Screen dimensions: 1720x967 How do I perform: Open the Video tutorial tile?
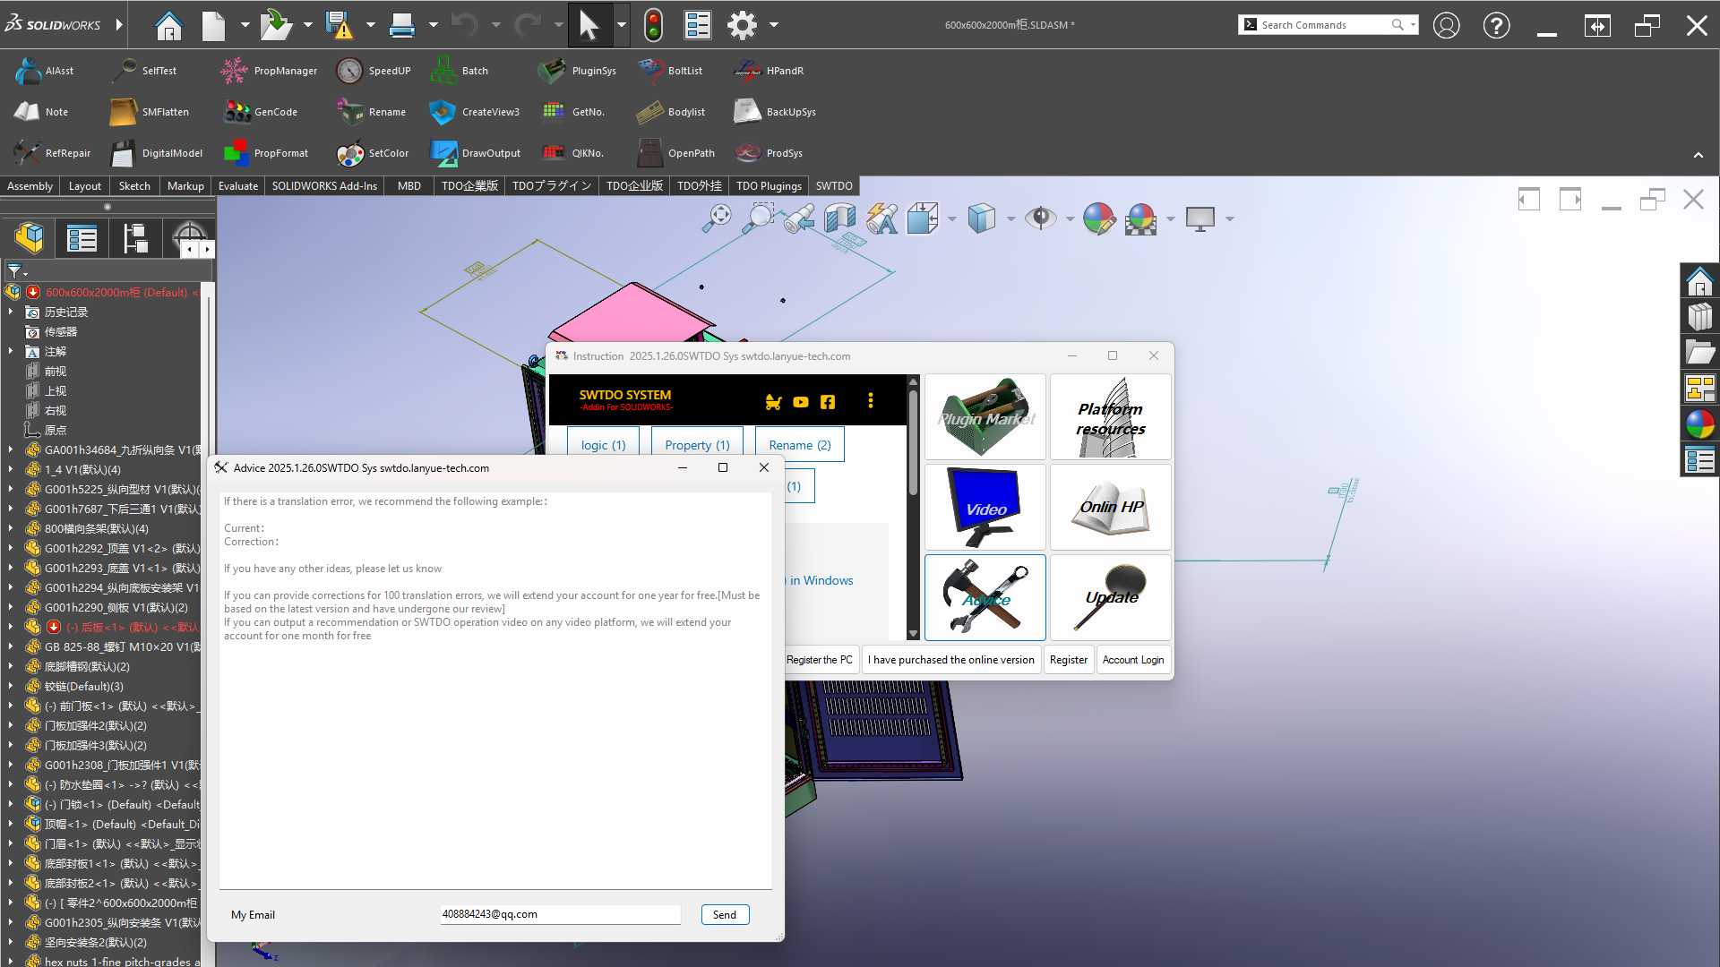click(x=985, y=508)
